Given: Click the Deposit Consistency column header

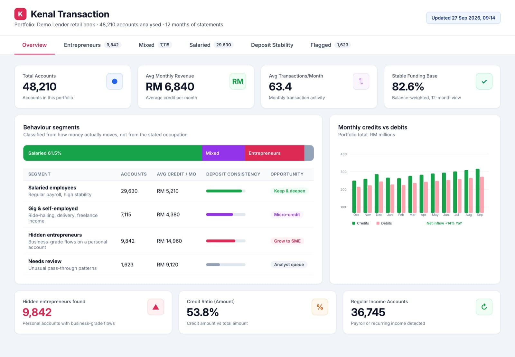Looking at the screenshot, I should [233, 174].
